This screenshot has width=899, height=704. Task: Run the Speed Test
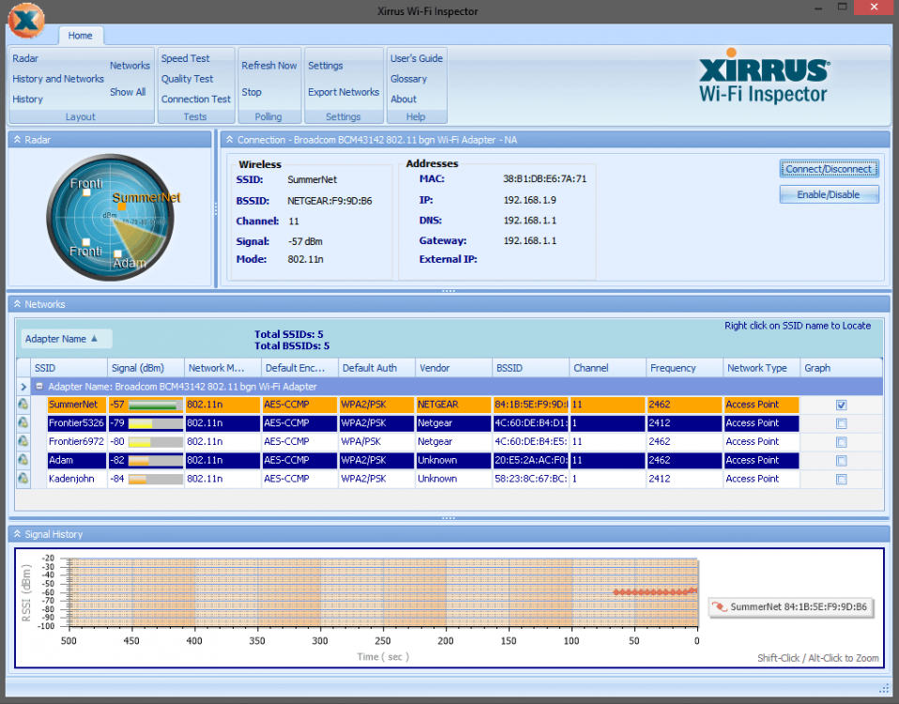point(185,58)
